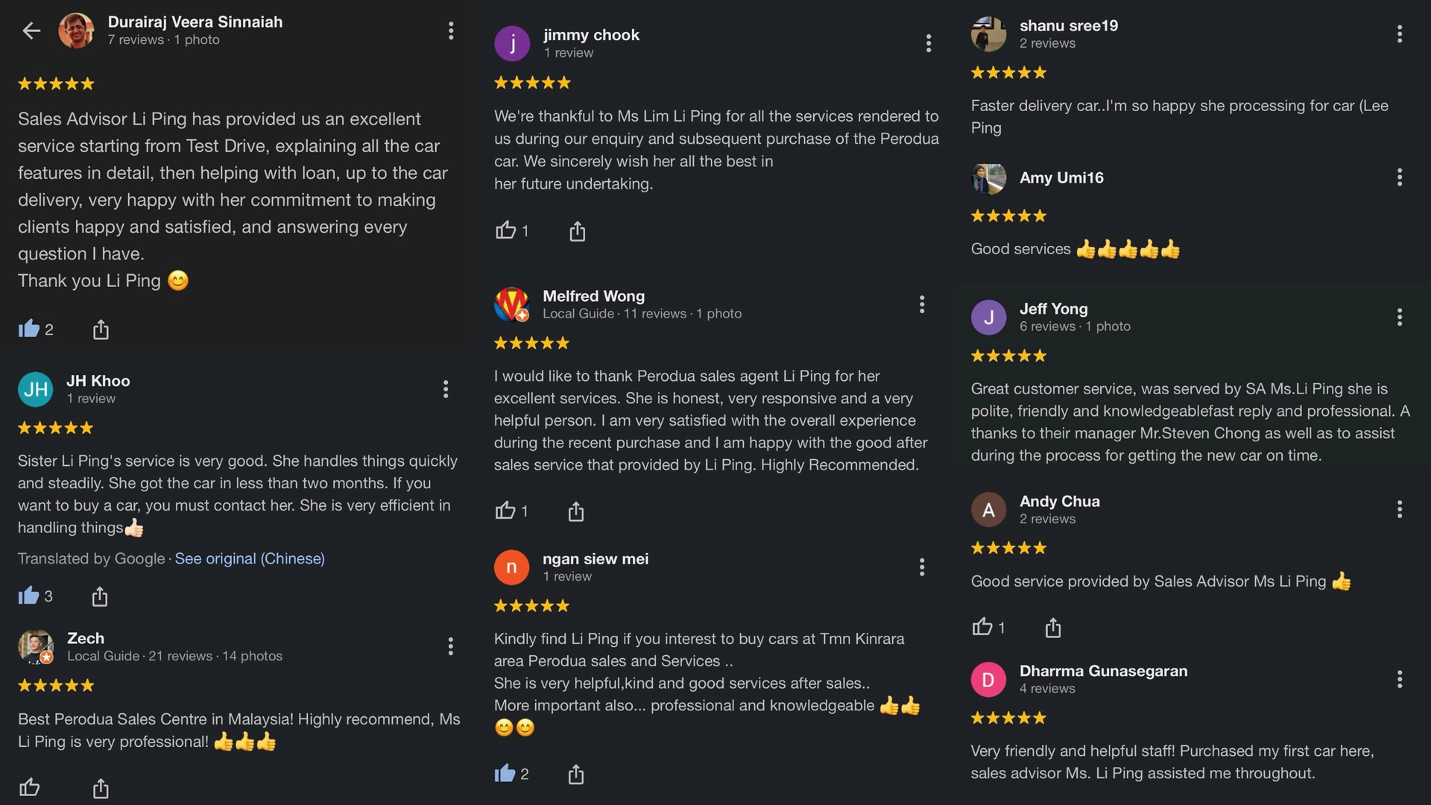
Task: Share Durairaj Veera Sinnaiah's review
Action: coord(101,329)
